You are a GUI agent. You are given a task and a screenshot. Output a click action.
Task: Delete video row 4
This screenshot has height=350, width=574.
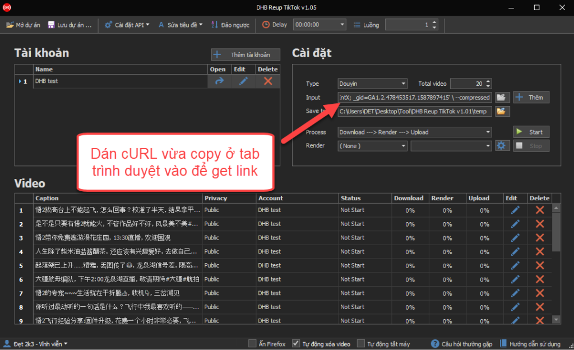(540, 252)
